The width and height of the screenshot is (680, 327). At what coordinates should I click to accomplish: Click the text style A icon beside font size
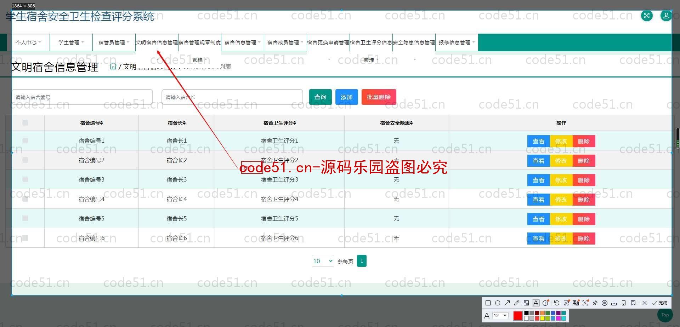tap(487, 316)
